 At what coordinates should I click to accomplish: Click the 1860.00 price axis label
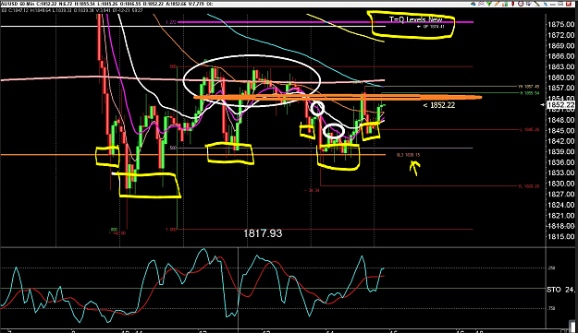pyautogui.click(x=560, y=77)
